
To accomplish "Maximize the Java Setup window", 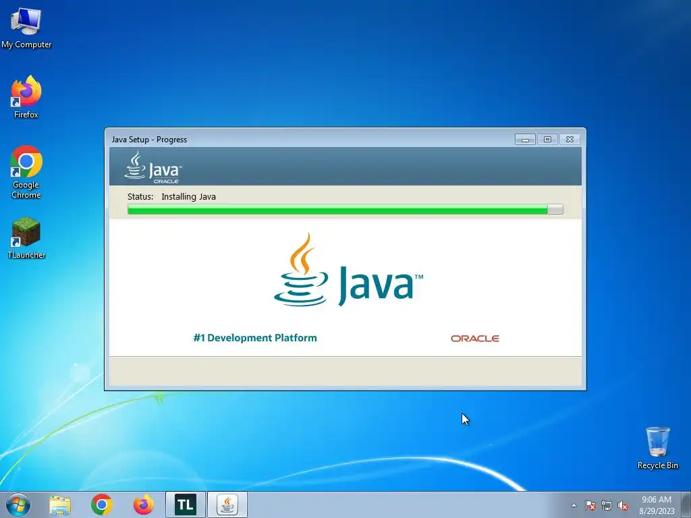I will 547,139.
